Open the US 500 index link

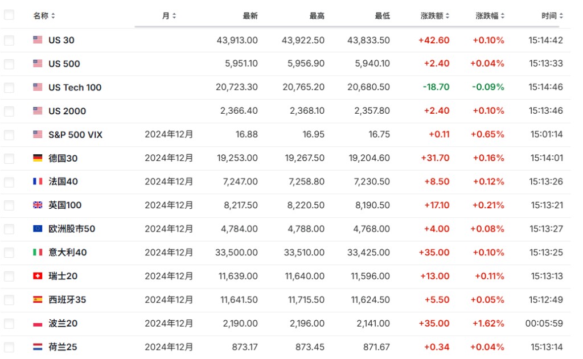point(64,64)
